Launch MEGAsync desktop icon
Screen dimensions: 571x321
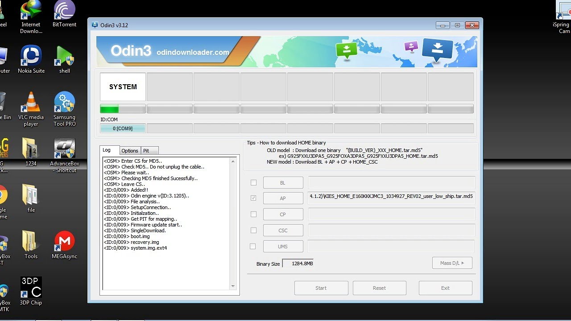pyautogui.click(x=65, y=245)
